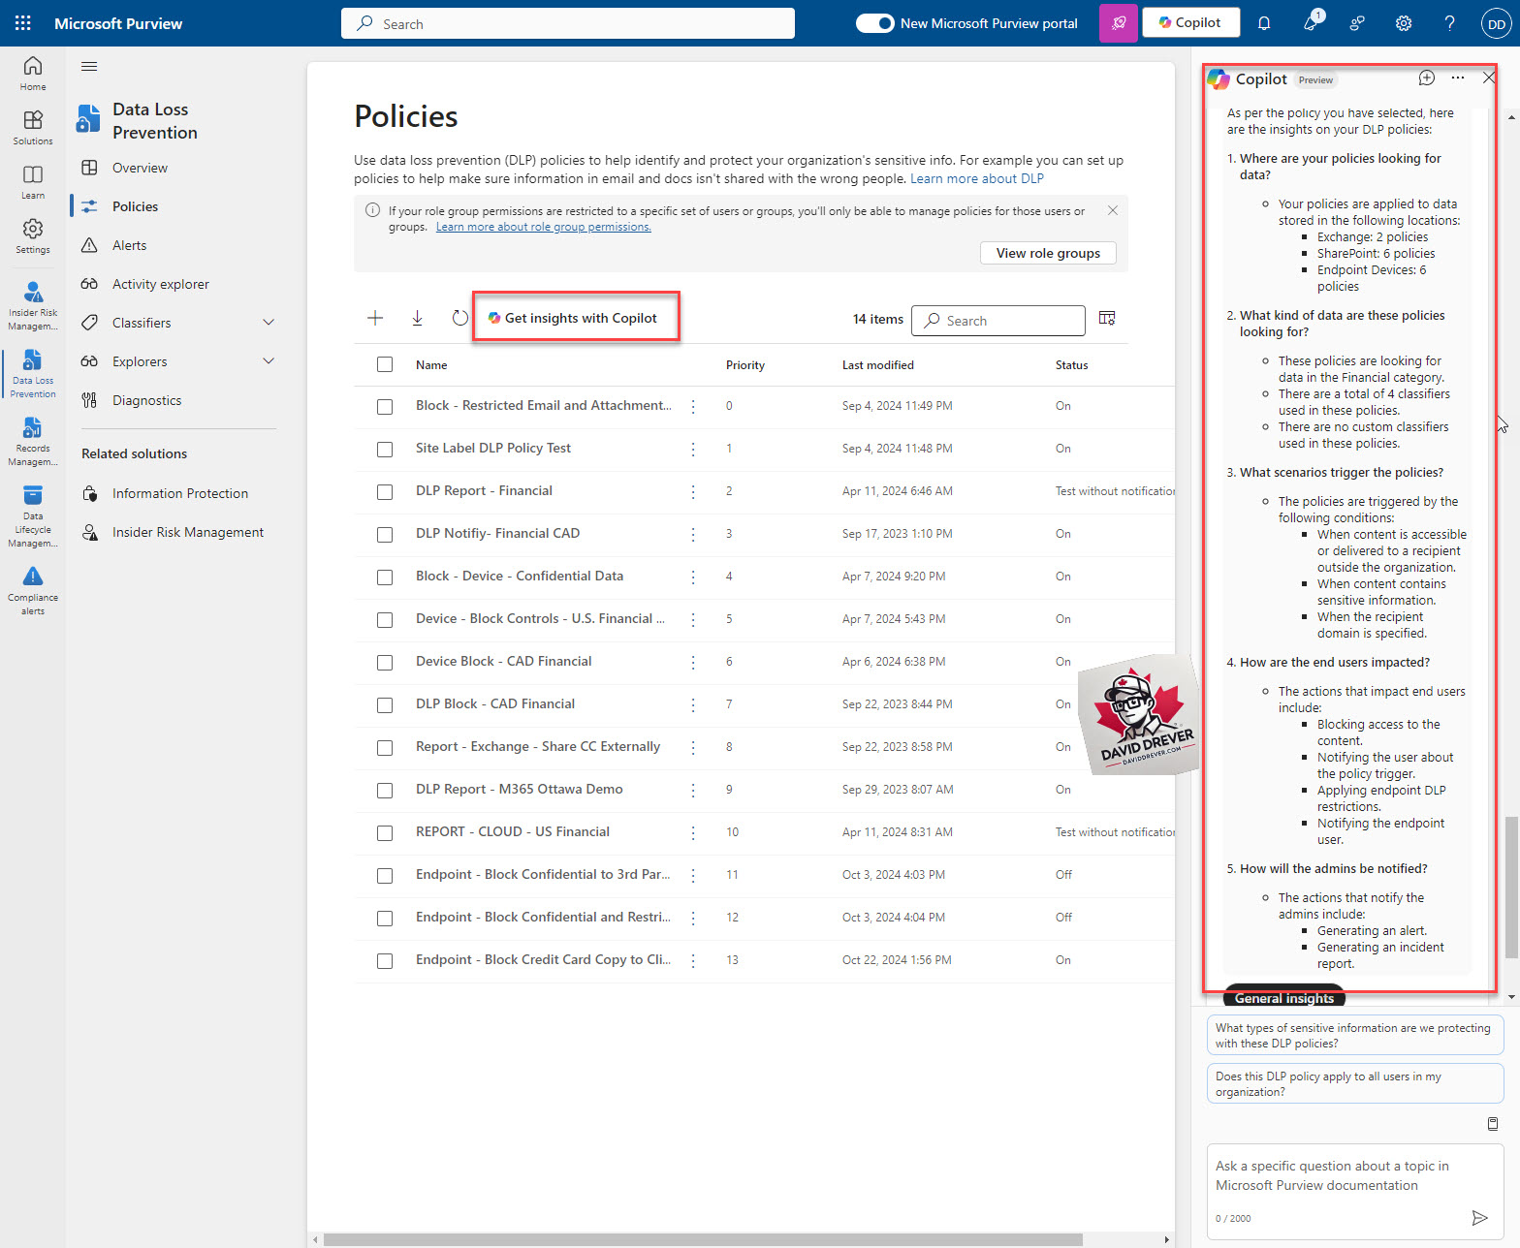The width and height of the screenshot is (1520, 1248).
Task: Check the REPORT - CLOUD - US Financial row
Action: pyautogui.click(x=385, y=833)
